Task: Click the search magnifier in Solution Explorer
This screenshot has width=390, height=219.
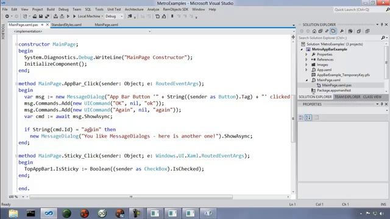Action: click(x=383, y=38)
